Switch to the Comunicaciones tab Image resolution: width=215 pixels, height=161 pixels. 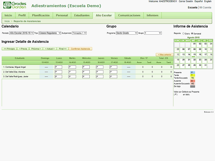129,15
